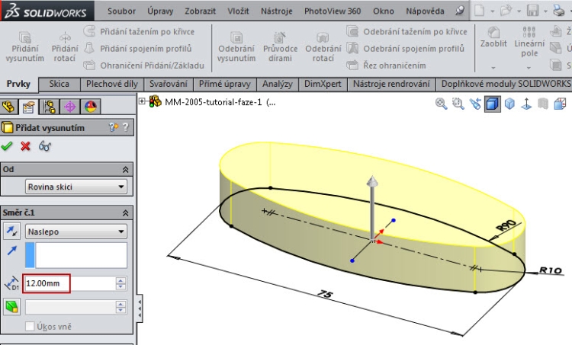The image size is (572, 345).
Task: Increase depth with the spinner arrow
Action: [121, 280]
